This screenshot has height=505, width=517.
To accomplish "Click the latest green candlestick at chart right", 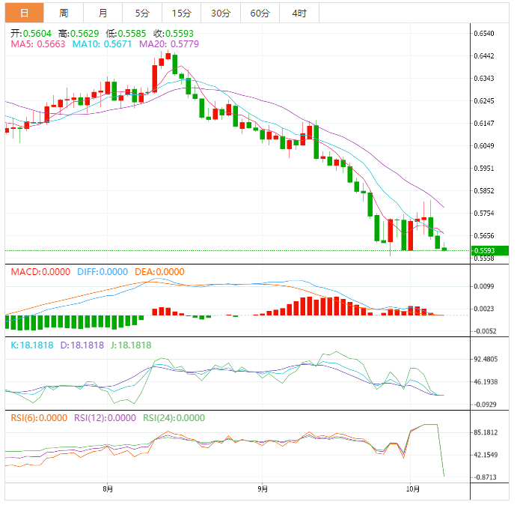I will click(444, 249).
